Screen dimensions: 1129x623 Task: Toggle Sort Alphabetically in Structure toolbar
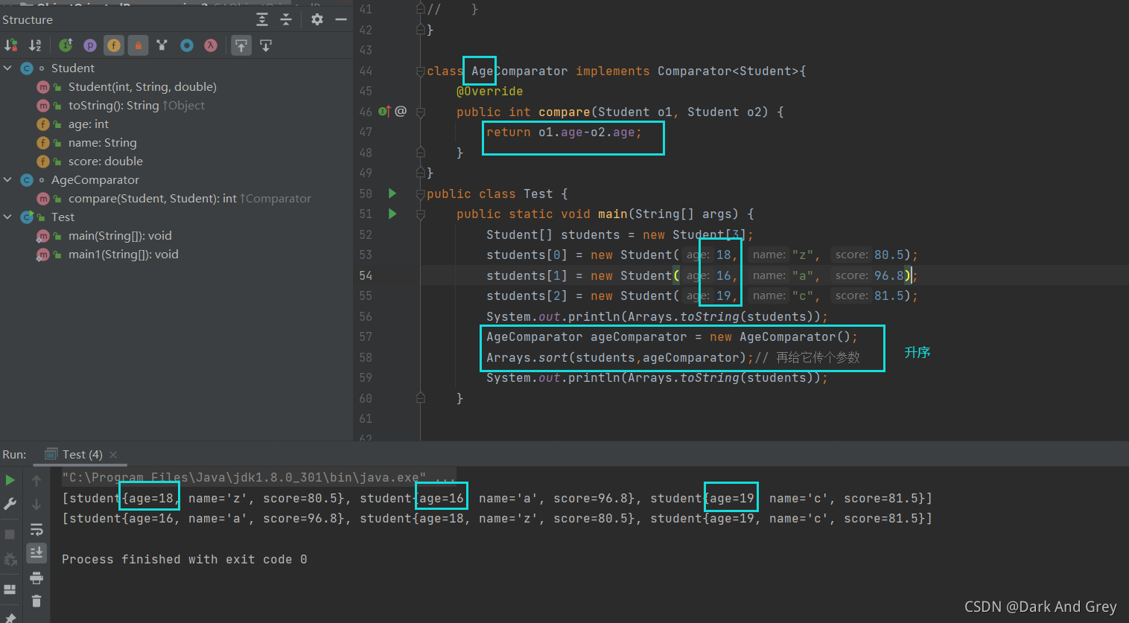tap(35, 45)
